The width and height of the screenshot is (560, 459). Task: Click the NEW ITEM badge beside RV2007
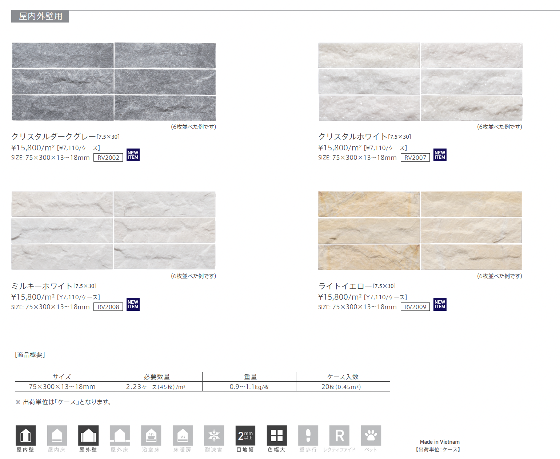(x=440, y=155)
